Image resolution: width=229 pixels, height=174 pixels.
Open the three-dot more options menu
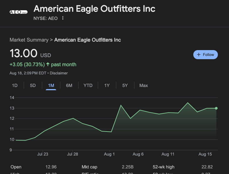(x=63, y=18)
